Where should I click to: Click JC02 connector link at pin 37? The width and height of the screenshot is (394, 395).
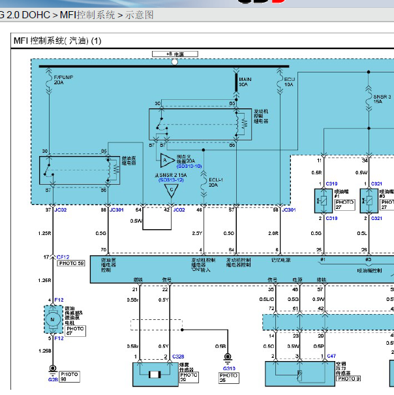coord(61,210)
